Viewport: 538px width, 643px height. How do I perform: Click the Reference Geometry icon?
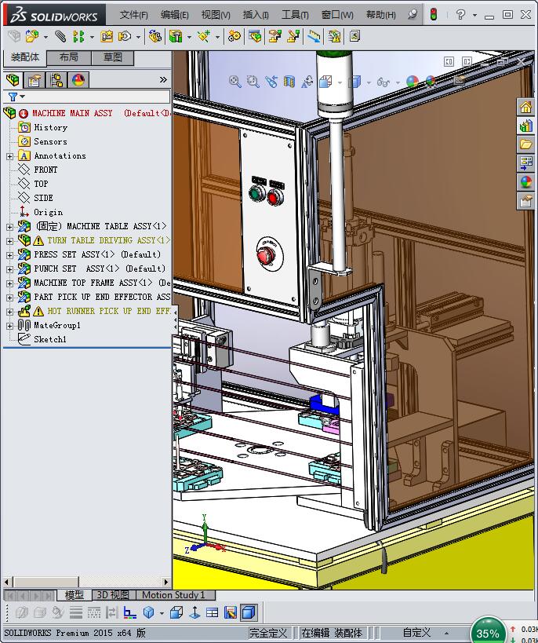(204, 36)
